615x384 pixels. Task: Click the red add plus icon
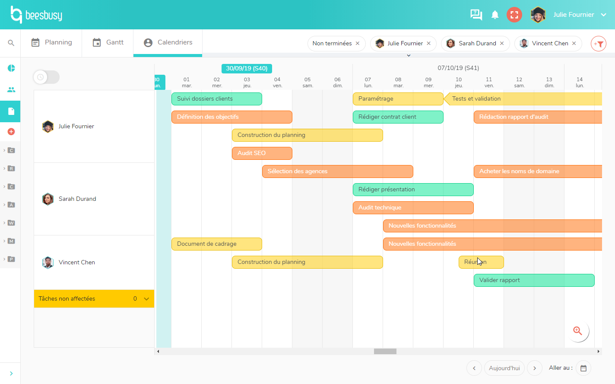pos(11,132)
